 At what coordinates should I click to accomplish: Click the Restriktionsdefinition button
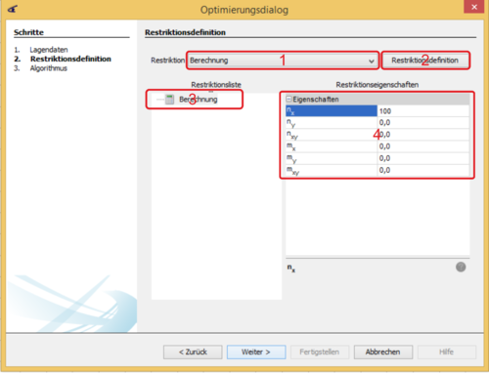point(424,61)
